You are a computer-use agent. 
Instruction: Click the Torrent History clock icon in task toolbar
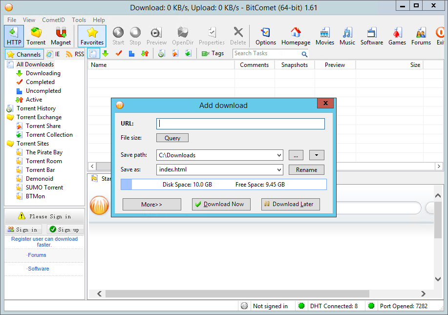tap(161, 54)
